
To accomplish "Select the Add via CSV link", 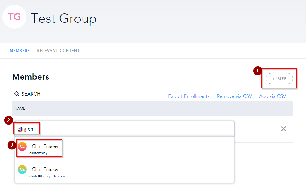I will [x=272, y=96].
